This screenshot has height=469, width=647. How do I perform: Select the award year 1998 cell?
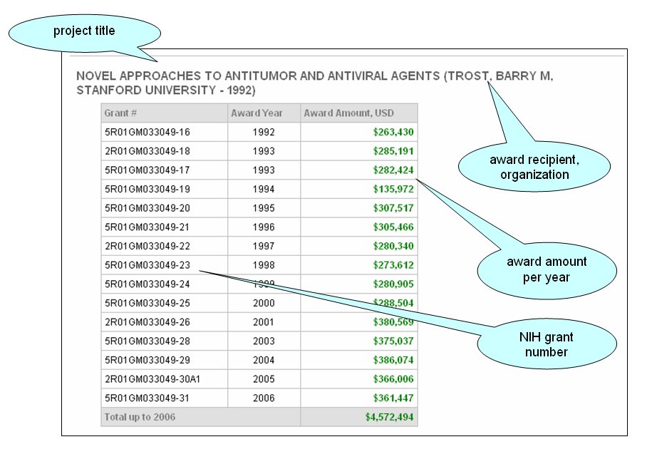[264, 265]
